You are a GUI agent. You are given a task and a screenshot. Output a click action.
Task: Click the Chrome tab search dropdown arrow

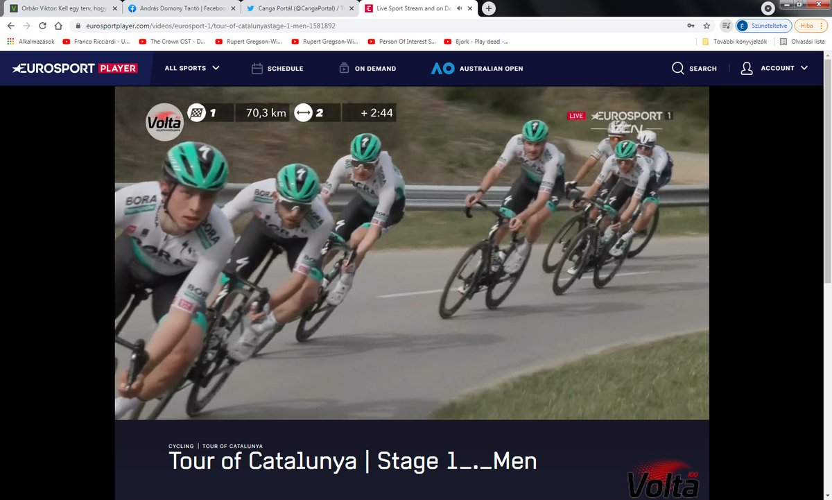coord(768,8)
